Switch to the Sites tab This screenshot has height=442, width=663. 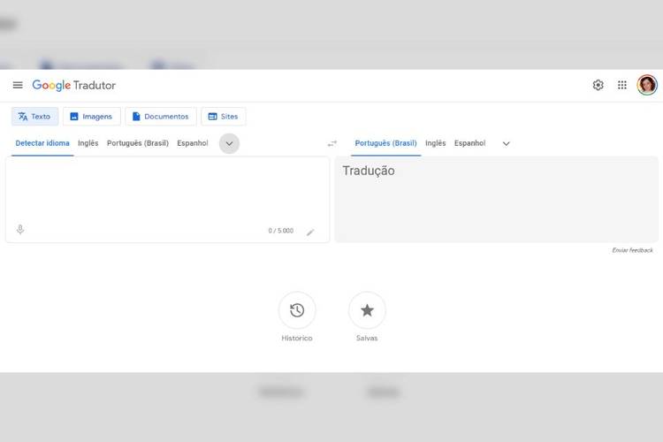point(224,117)
